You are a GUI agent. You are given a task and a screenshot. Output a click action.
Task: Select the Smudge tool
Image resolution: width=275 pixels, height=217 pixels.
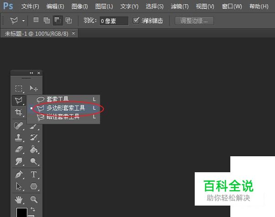[x=19, y=161]
